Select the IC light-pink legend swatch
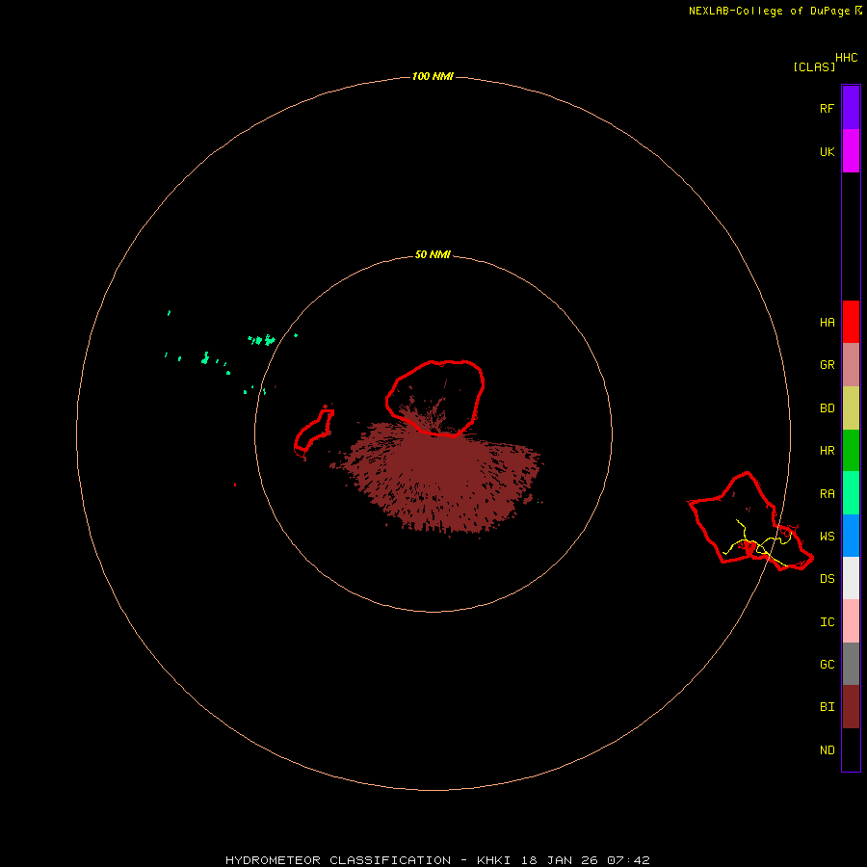This screenshot has width=867, height=867. [x=851, y=621]
